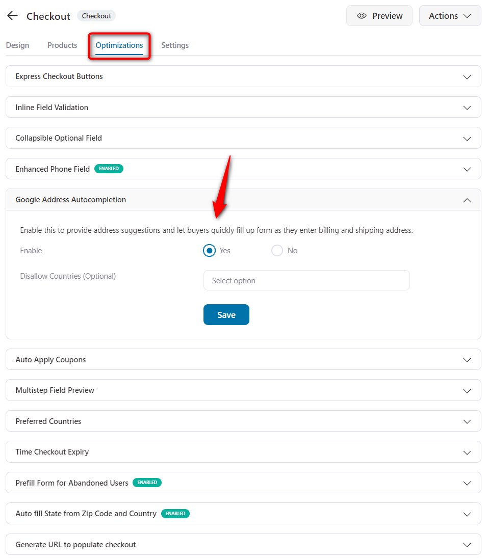Click the ENABLED badge on Enhanced Phone Field

(x=109, y=169)
